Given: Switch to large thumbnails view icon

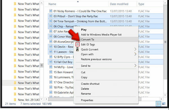Looking at the screenshot, I should coord(164,104).
